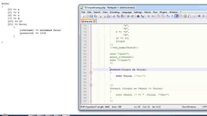Click the Close document toolbar icon
The width and height of the screenshot is (207, 116).
tap(100, 16)
